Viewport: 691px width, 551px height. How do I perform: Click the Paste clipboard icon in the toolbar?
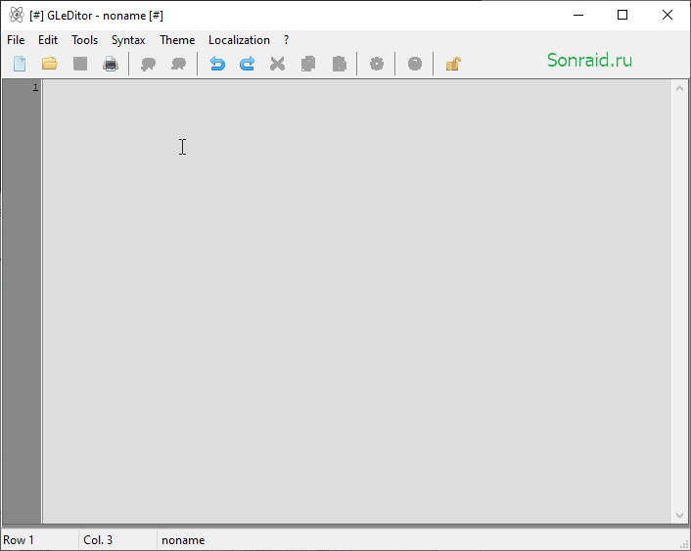pyautogui.click(x=340, y=64)
